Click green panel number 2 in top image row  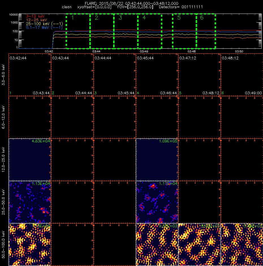53,93
